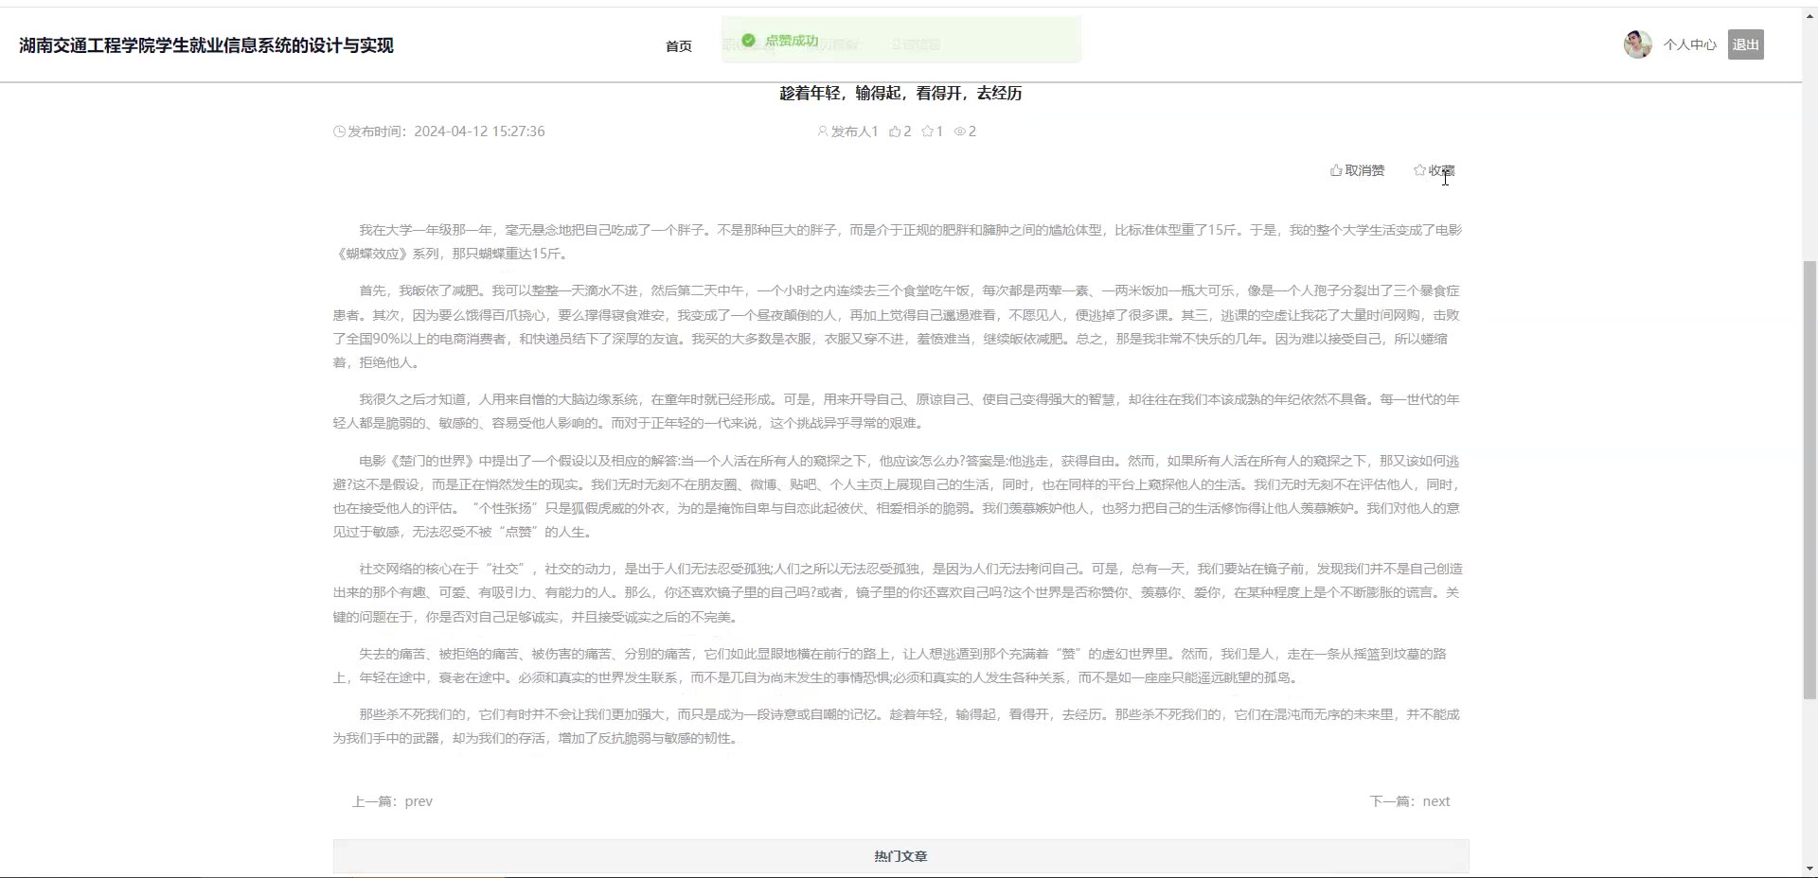The image size is (1818, 878).
Task: Click the 热门文章 section header
Action: coord(900,856)
